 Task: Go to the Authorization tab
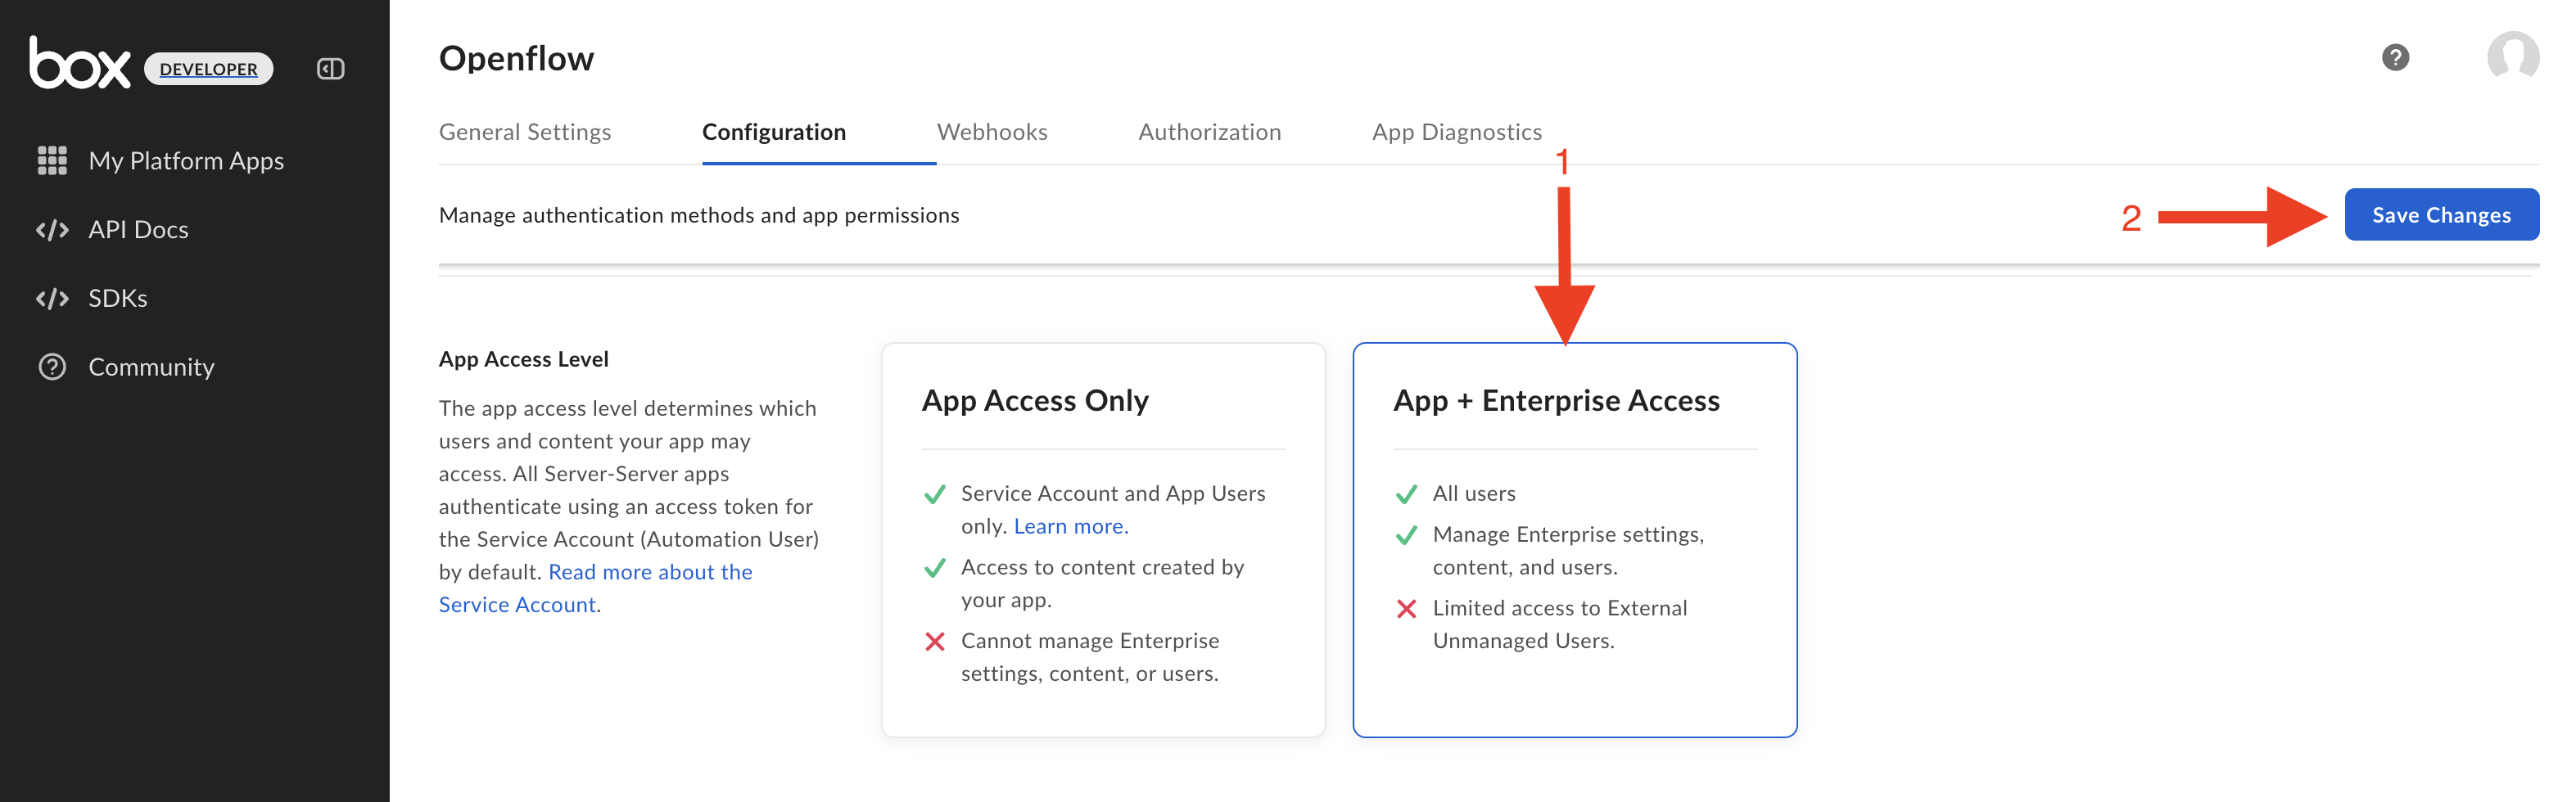[1209, 132]
